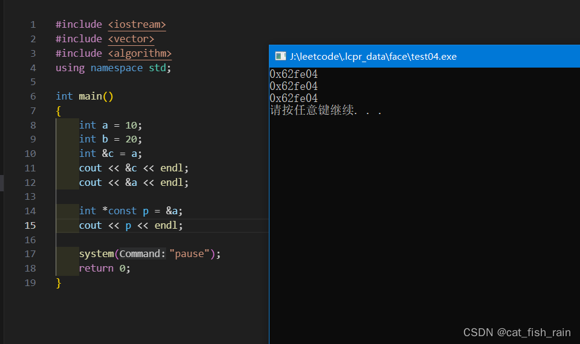This screenshot has height=344, width=580.
Task: Click the "pause" string literal
Action: [x=189, y=254]
